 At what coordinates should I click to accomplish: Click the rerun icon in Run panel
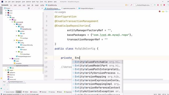point(4,85)
